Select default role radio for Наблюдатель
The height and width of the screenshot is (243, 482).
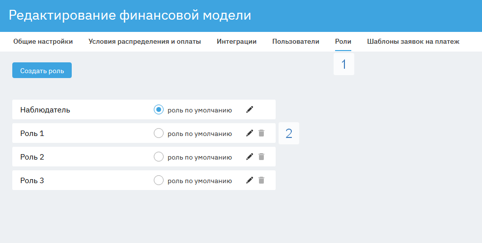click(158, 109)
